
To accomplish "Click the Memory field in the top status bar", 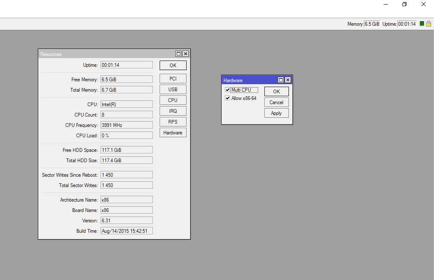I will (x=372, y=24).
